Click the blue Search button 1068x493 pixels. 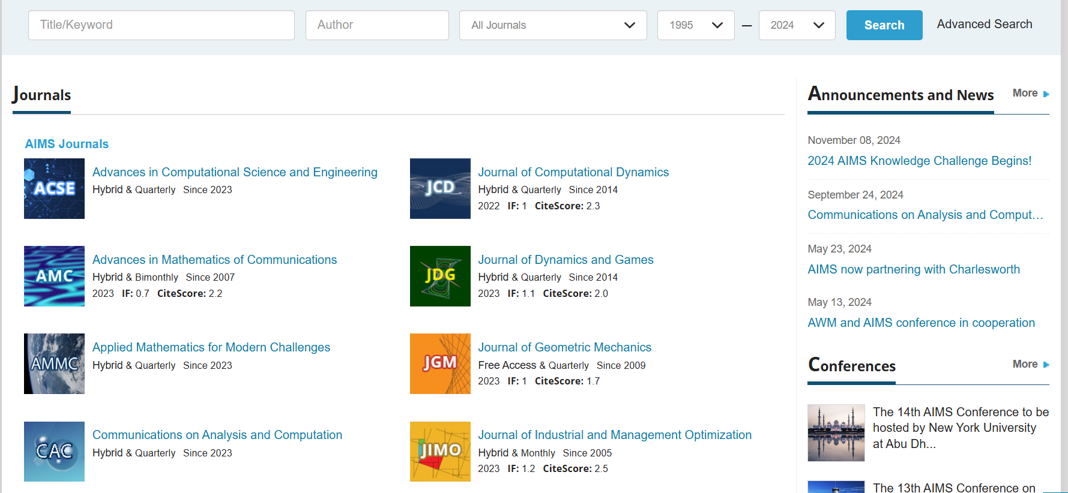point(884,25)
